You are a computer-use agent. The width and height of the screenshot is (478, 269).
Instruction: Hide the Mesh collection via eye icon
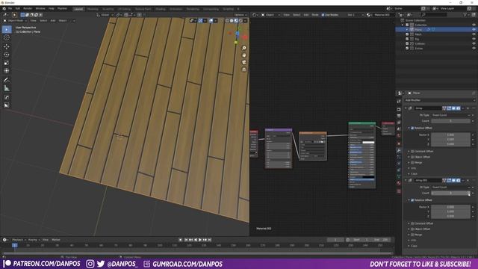point(474,34)
